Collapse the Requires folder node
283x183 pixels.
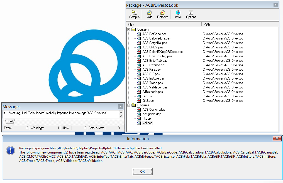(129, 105)
